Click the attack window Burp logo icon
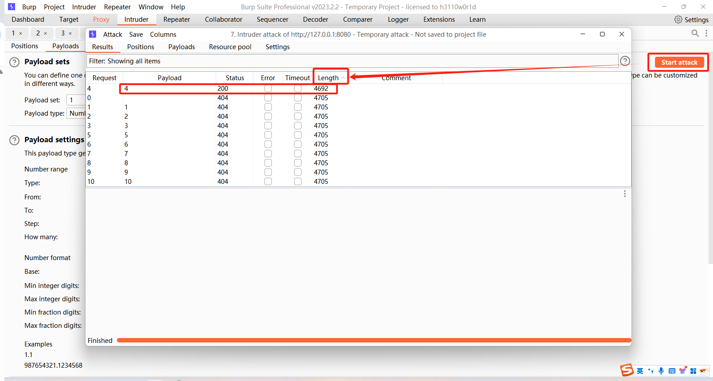The width and height of the screenshot is (713, 381). (x=93, y=34)
